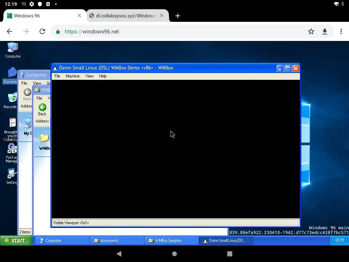Select Damn Small Linux taskbar button
Image resolution: width=349 pixels, height=262 pixels.
point(226,241)
